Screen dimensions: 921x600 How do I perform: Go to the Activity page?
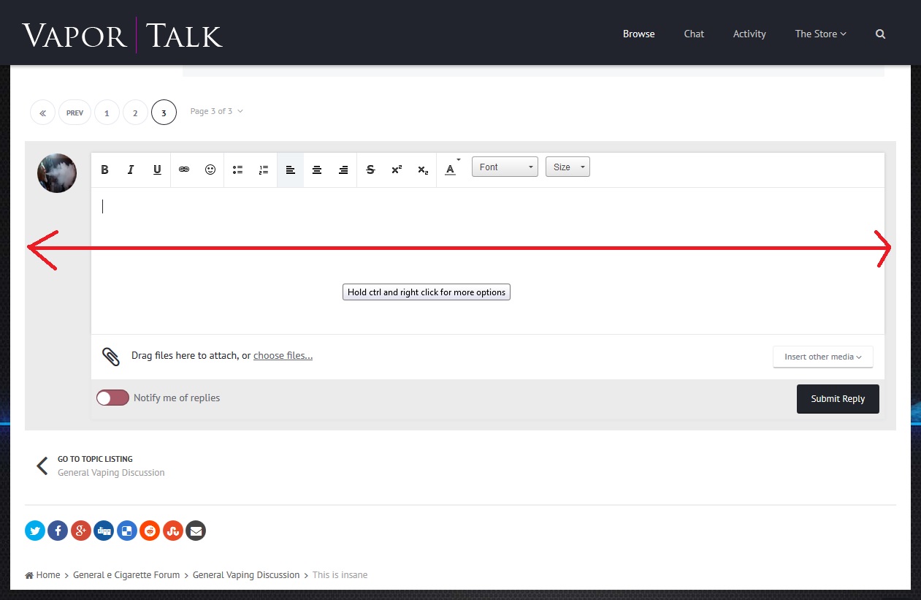point(749,34)
